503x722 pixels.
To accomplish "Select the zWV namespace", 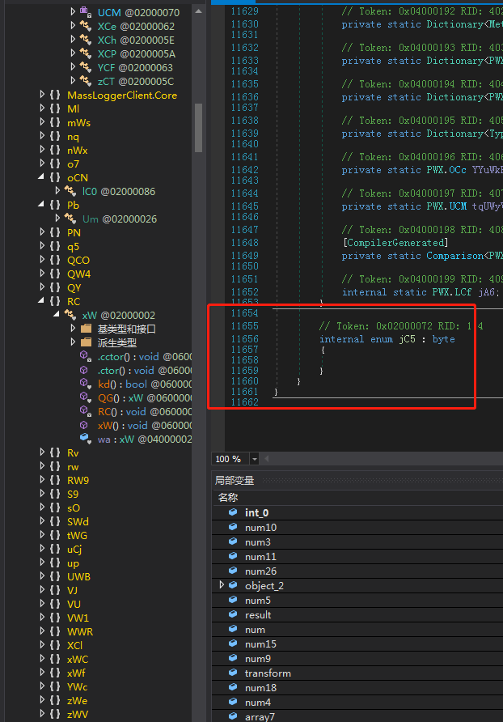I will [x=78, y=714].
